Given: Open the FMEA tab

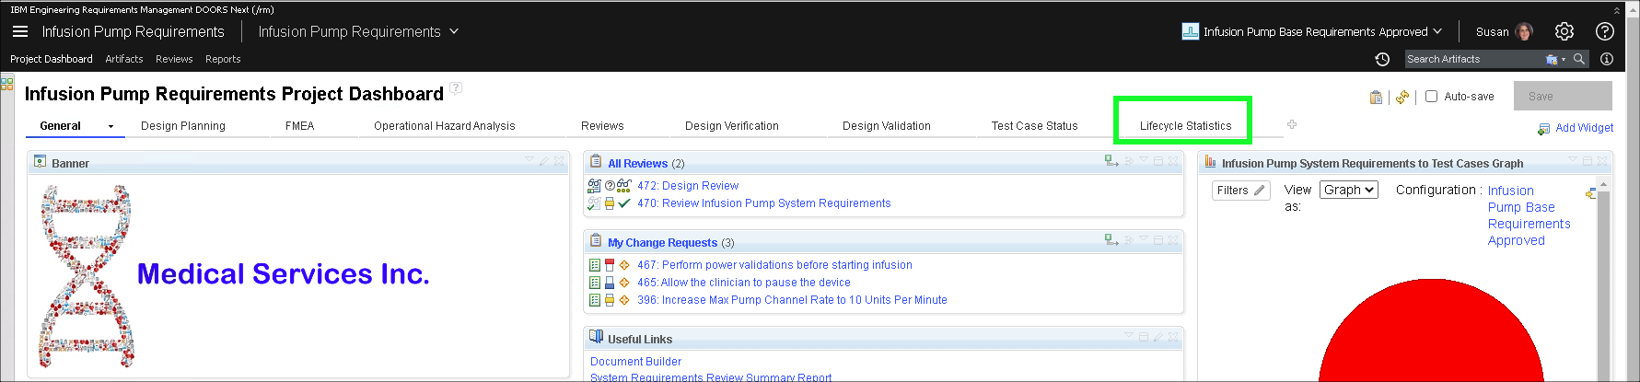Looking at the screenshot, I should click(299, 126).
